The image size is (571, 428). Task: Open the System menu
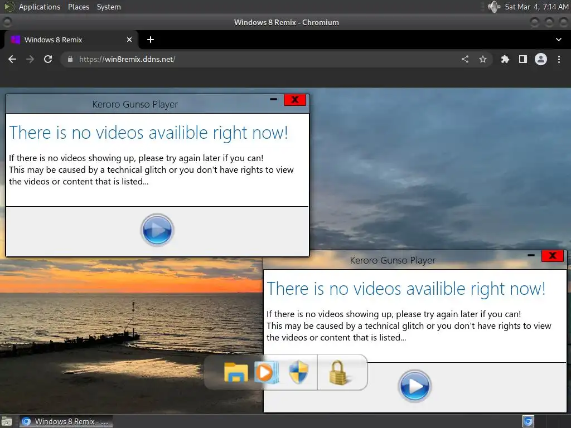point(109,7)
